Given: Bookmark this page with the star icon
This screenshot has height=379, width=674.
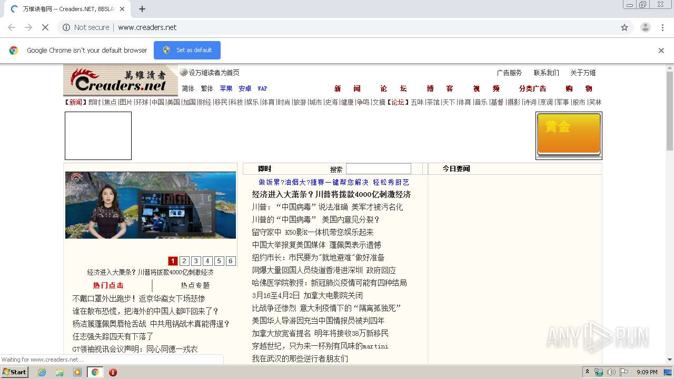Looking at the screenshot, I should click(625, 27).
